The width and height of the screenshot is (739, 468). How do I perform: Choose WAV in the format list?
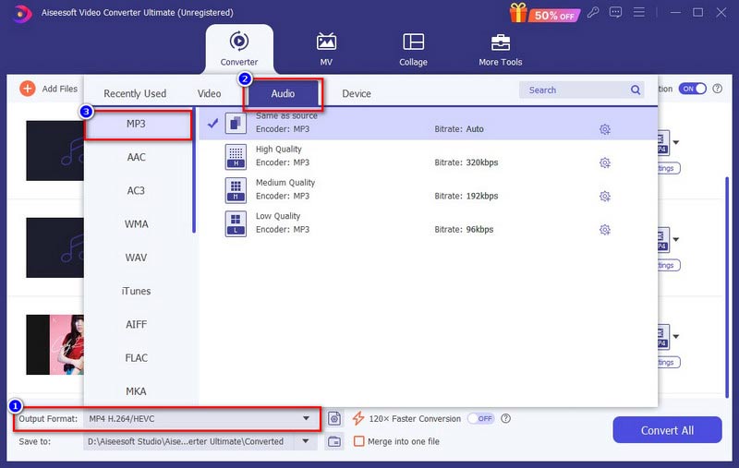point(136,258)
